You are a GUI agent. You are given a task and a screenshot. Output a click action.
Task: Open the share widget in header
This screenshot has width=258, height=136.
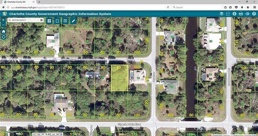247,14
